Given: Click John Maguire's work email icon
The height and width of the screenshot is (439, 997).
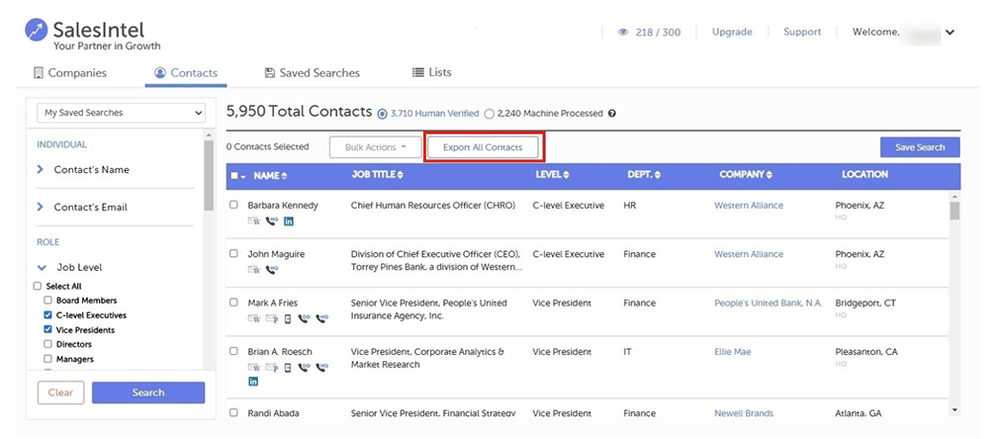Looking at the screenshot, I should coord(254,269).
